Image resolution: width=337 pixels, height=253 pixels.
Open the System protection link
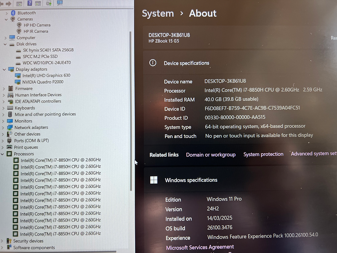tap(263, 154)
